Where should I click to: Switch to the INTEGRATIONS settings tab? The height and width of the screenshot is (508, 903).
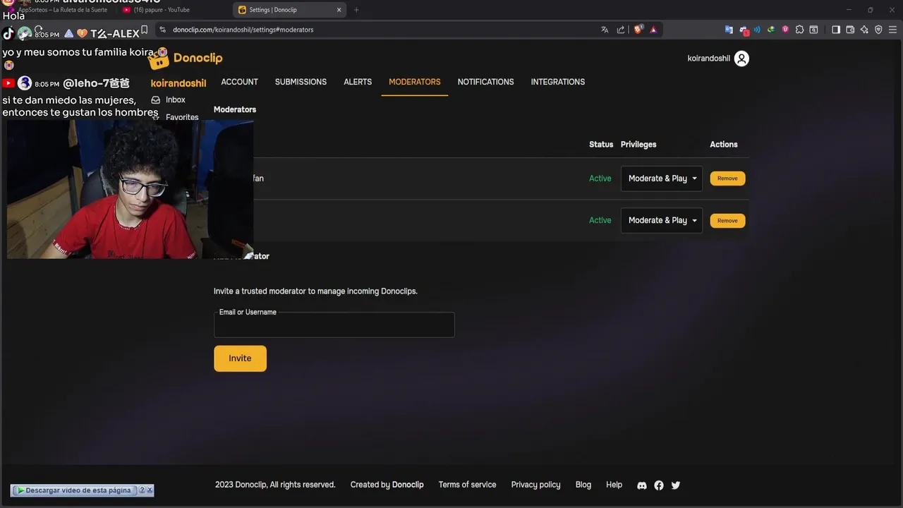click(x=558, y=82)
